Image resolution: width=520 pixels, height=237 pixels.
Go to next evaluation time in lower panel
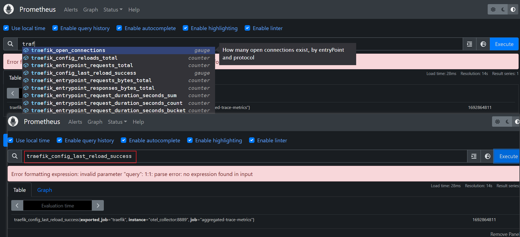(98, 206)
